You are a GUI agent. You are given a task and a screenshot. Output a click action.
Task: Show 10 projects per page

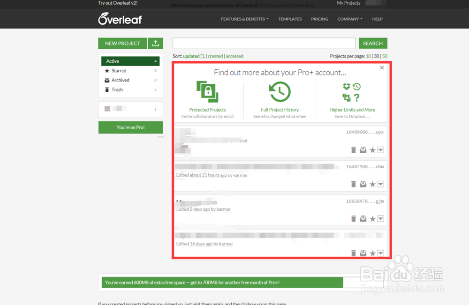[368, 56]
